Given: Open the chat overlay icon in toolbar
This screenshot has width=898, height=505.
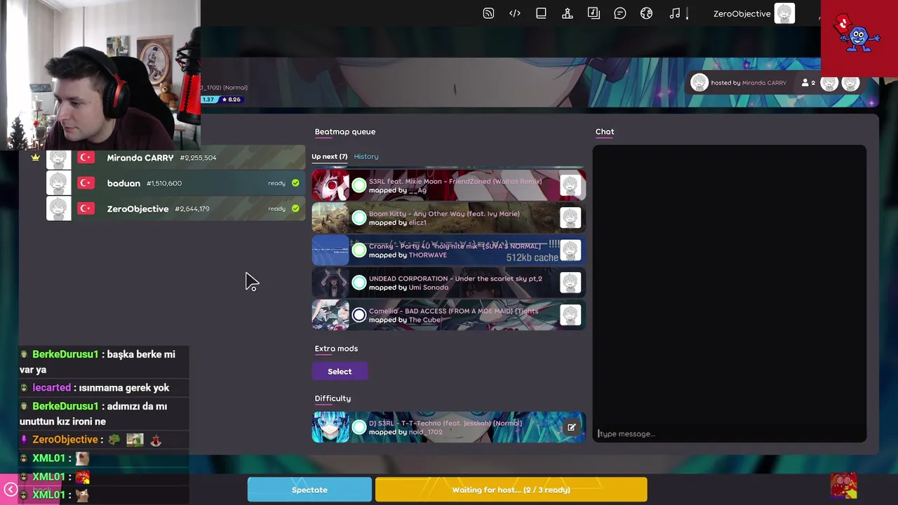Looking at the screenshot, I should tap(620, 13).
